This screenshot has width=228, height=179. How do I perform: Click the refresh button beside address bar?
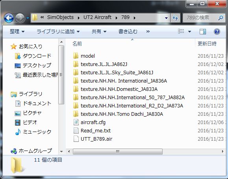[x=175, y=18]
